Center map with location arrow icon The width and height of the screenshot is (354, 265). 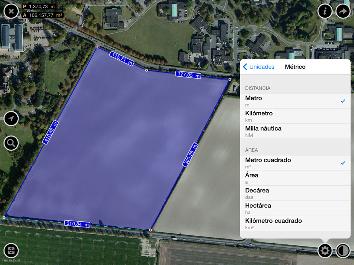click(x=11, y=119)
